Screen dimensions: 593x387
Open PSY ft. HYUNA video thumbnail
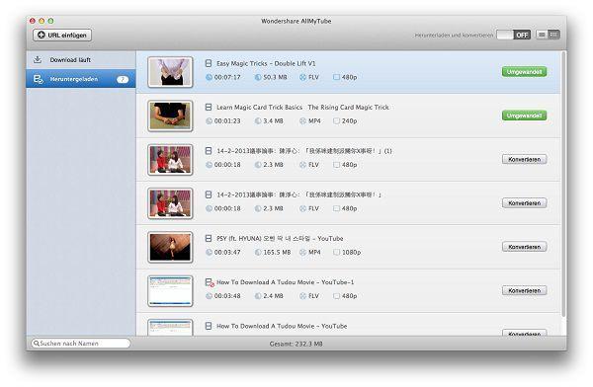click(170, 247)
